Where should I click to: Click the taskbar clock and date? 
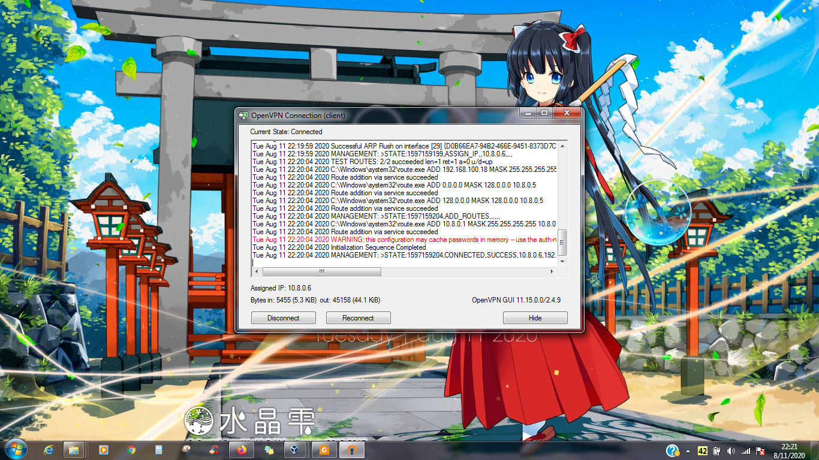pos(790,450)
